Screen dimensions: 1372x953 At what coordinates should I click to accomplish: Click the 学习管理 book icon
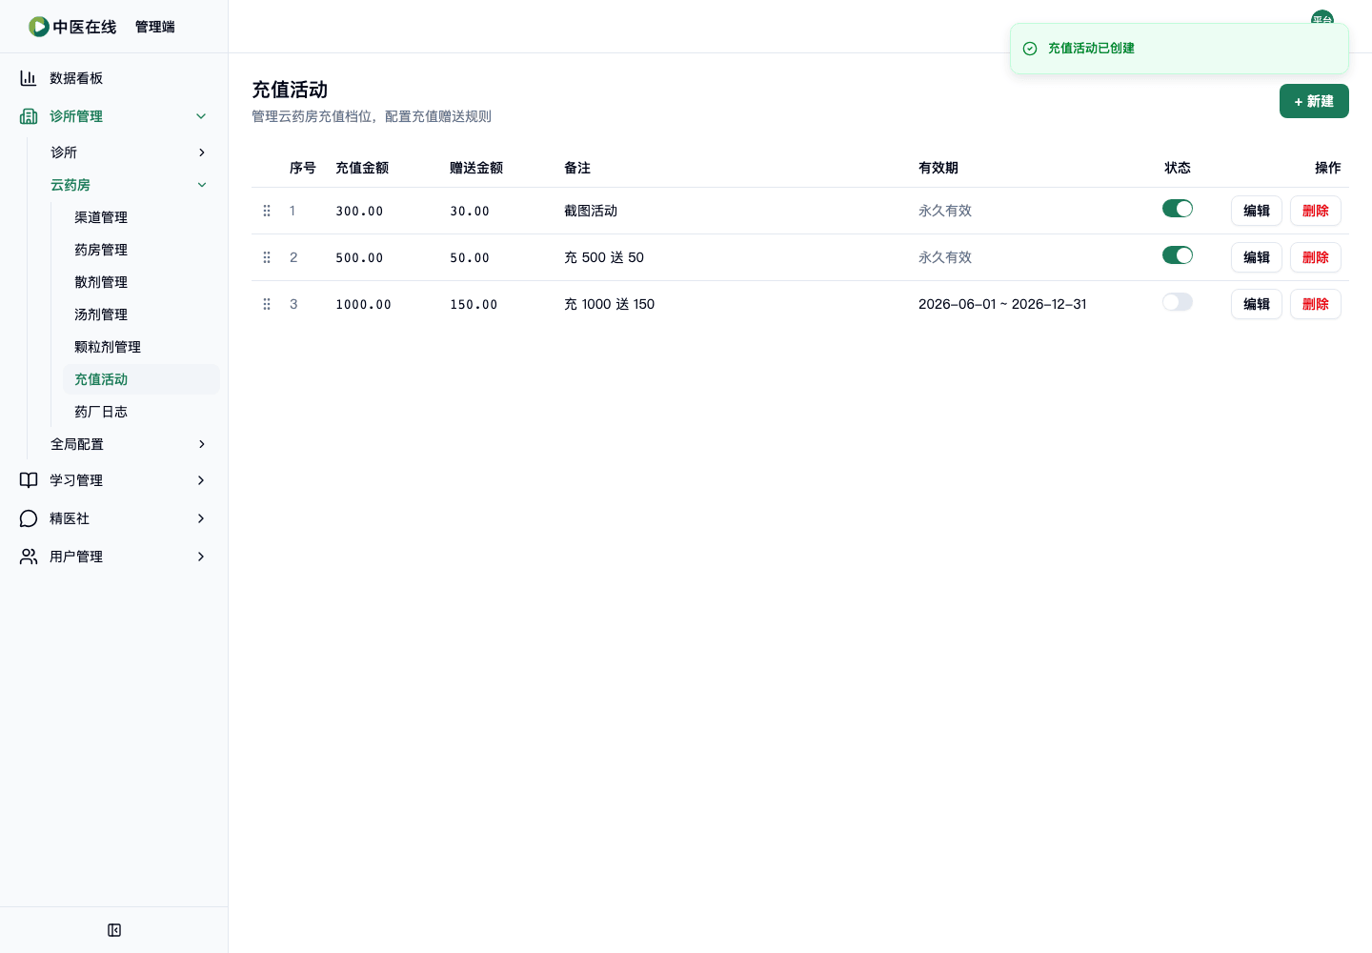[x=29, y=480]
